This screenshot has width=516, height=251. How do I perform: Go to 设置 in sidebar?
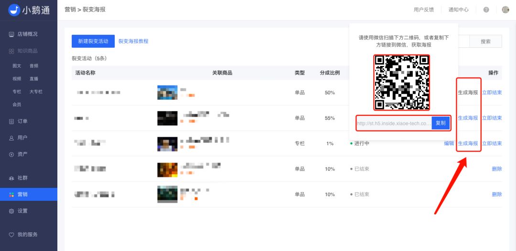tap(23, 211)
